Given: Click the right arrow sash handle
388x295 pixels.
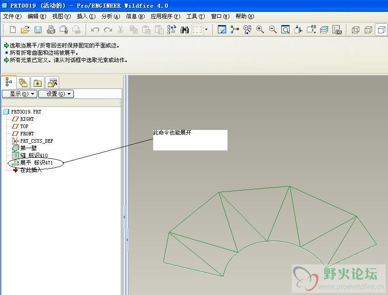Looking at the screenshot, I should [128, 239].
